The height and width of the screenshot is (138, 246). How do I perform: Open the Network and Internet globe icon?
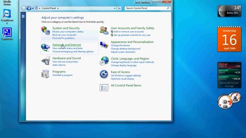point(45,48)
